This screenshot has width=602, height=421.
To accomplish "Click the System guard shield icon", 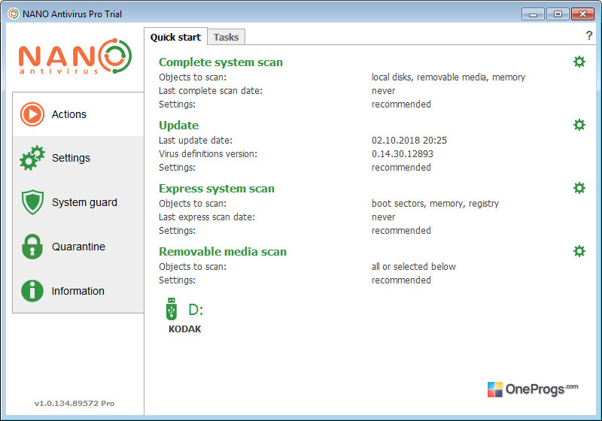I will coord(32,202).
